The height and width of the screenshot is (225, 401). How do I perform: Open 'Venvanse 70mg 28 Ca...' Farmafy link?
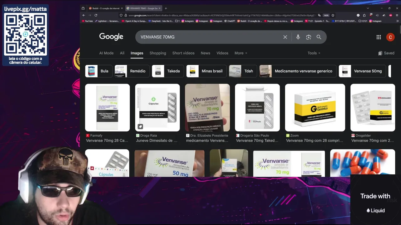(x=107, y=141)
